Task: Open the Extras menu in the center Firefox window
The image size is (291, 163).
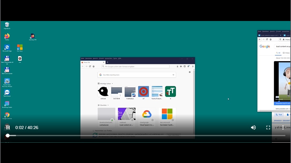Action: (115, 58)
